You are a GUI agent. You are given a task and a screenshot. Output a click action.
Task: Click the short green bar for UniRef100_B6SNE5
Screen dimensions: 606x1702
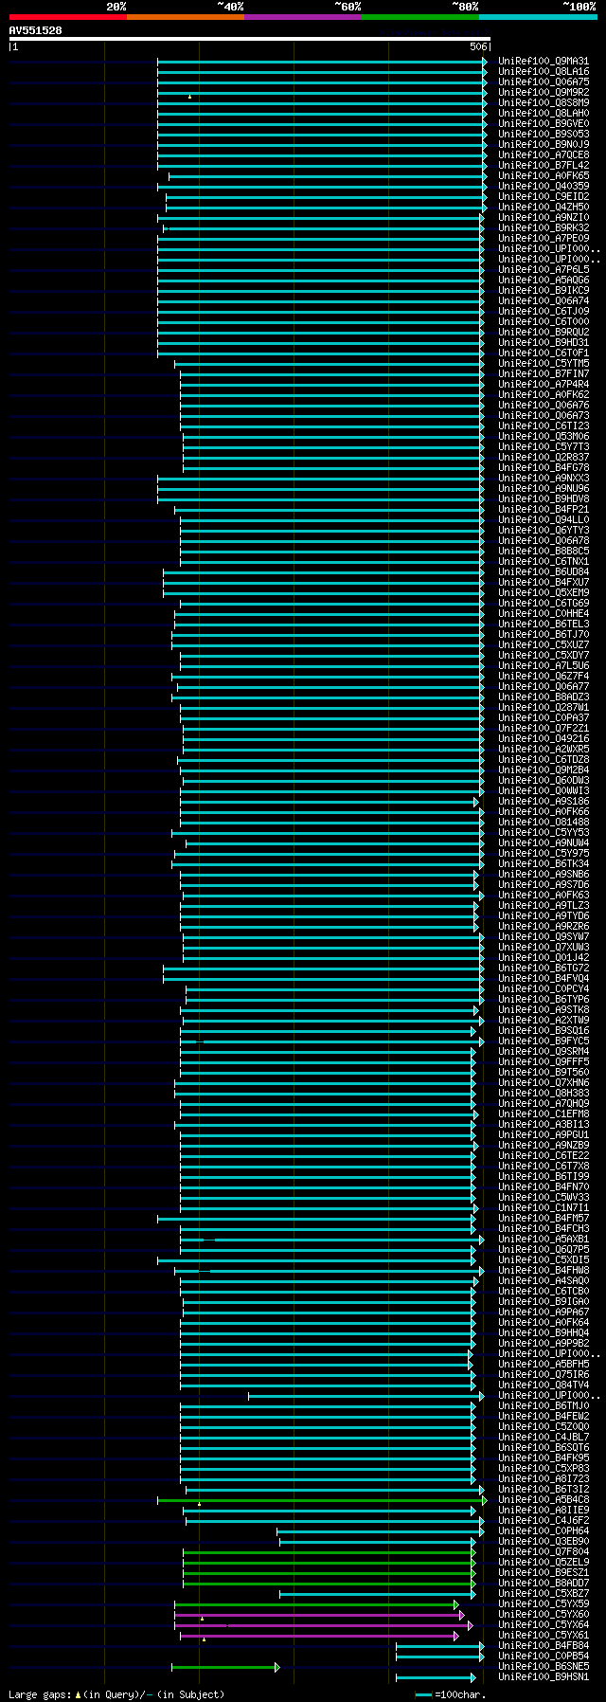pos(225,1667)
